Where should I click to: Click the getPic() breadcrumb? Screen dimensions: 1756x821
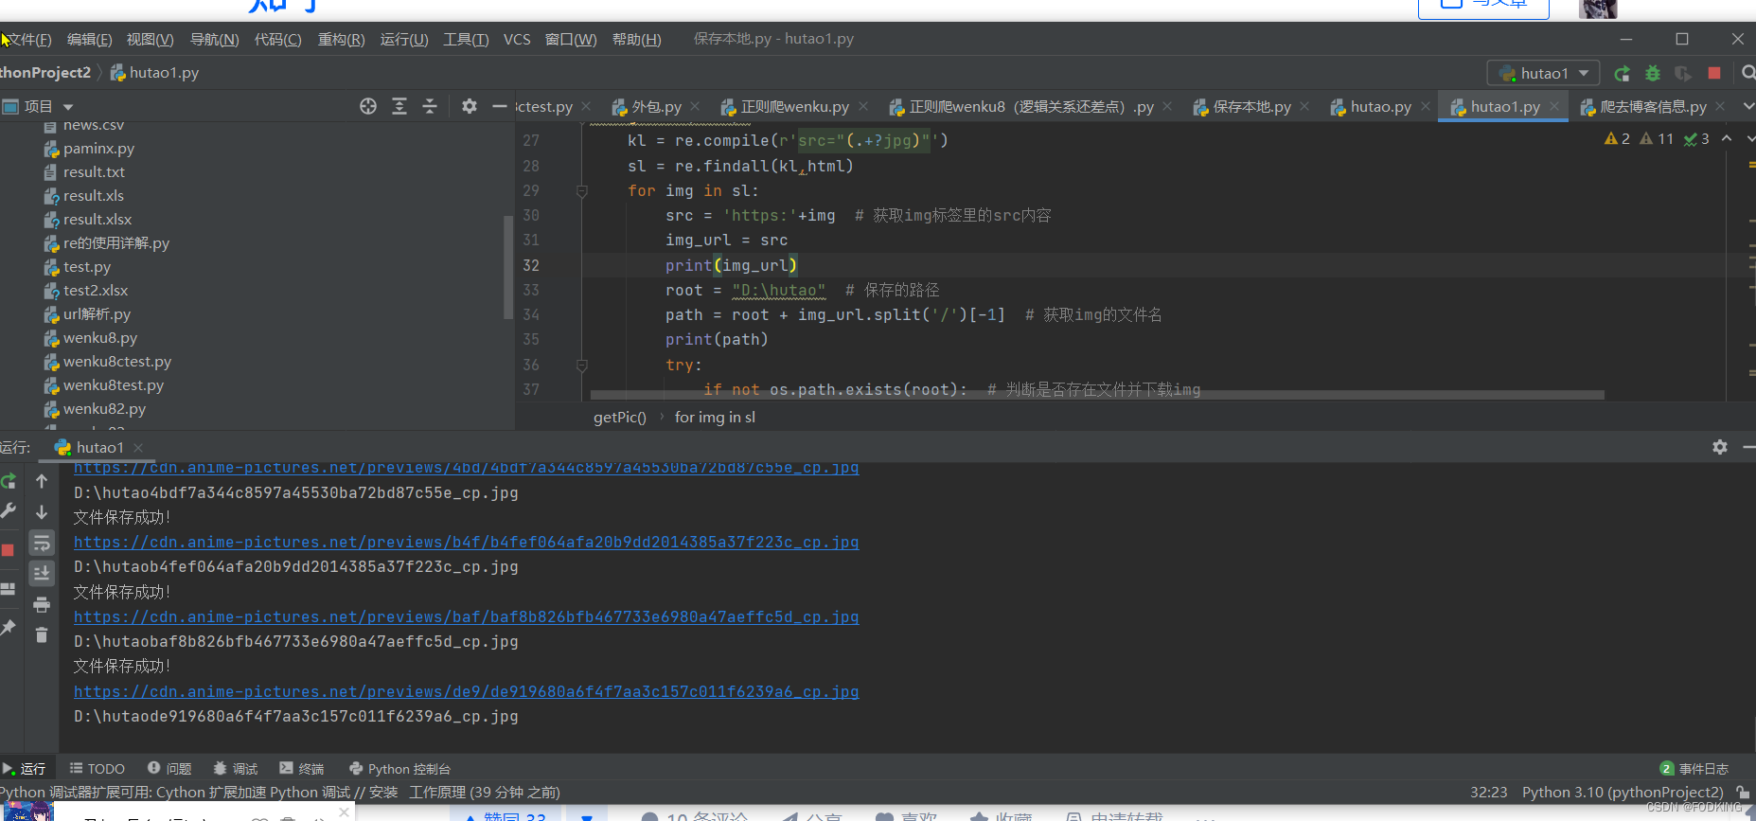(x=620, y=418)
